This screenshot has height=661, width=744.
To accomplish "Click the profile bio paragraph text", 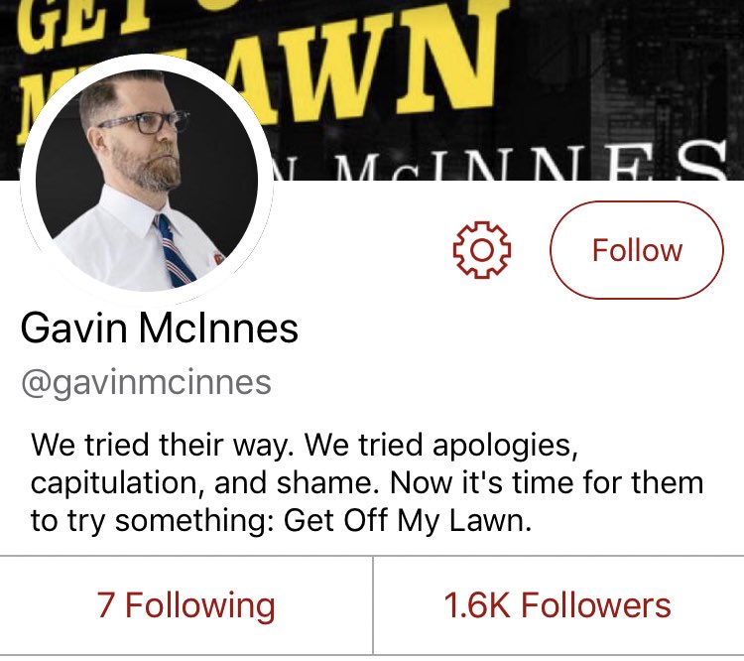I will click(x=367, y=483).
